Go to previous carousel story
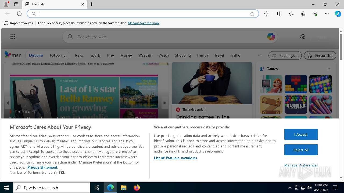Screen dimensions: 344x193 [x=8, y=103]
